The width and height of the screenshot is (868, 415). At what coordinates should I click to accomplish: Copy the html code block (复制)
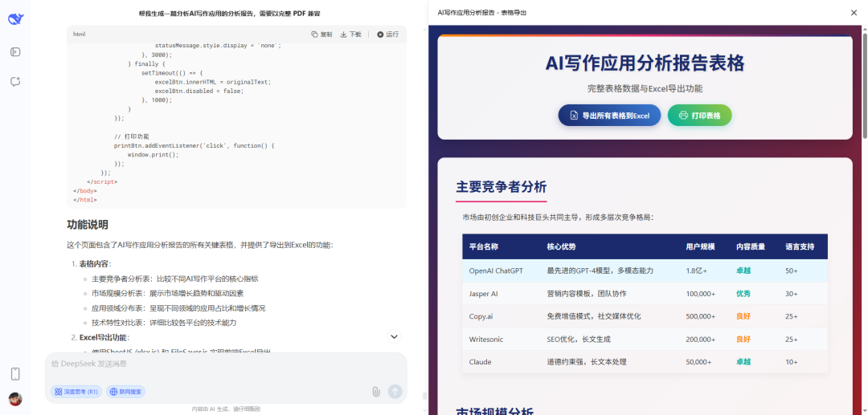[x=321, y=35]
